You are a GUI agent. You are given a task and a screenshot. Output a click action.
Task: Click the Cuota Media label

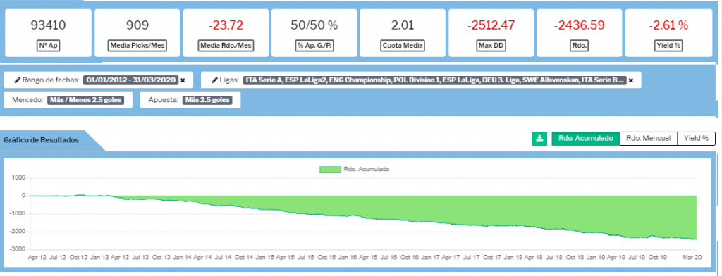click(402, 46)
